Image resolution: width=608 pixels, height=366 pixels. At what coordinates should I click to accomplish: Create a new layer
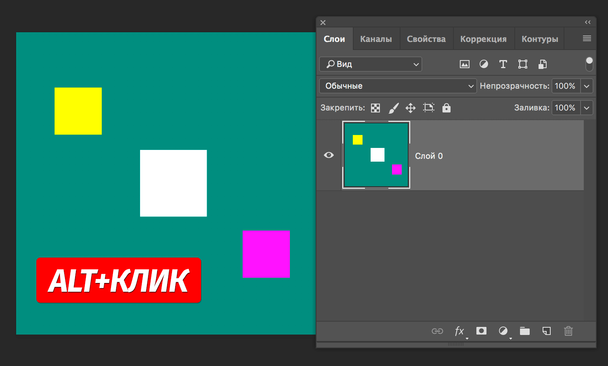[x=547, y=331]
